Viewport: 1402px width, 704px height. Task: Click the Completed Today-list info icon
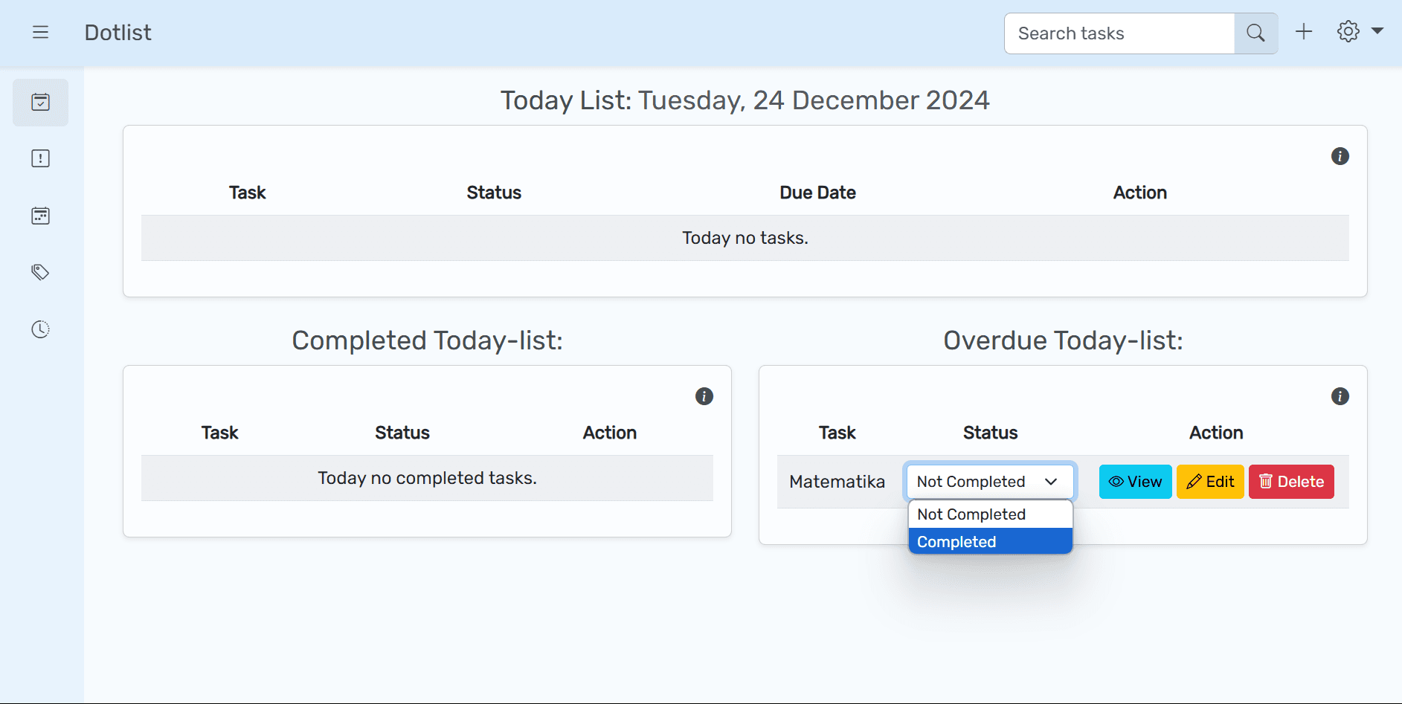pyautogui.click(x=704, y=396)
